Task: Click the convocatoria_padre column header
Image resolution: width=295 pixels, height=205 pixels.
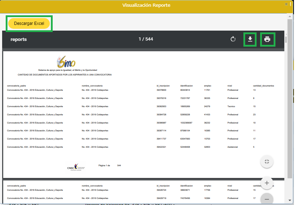Action: 16,86
